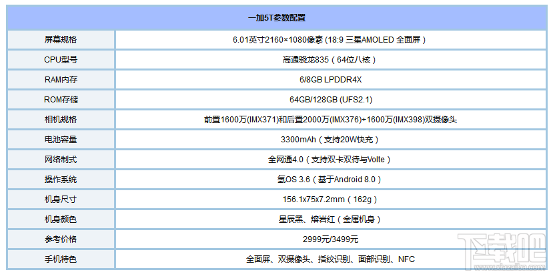Click the 前置1600万(IMX371) camera spec value

coord(330,120)
